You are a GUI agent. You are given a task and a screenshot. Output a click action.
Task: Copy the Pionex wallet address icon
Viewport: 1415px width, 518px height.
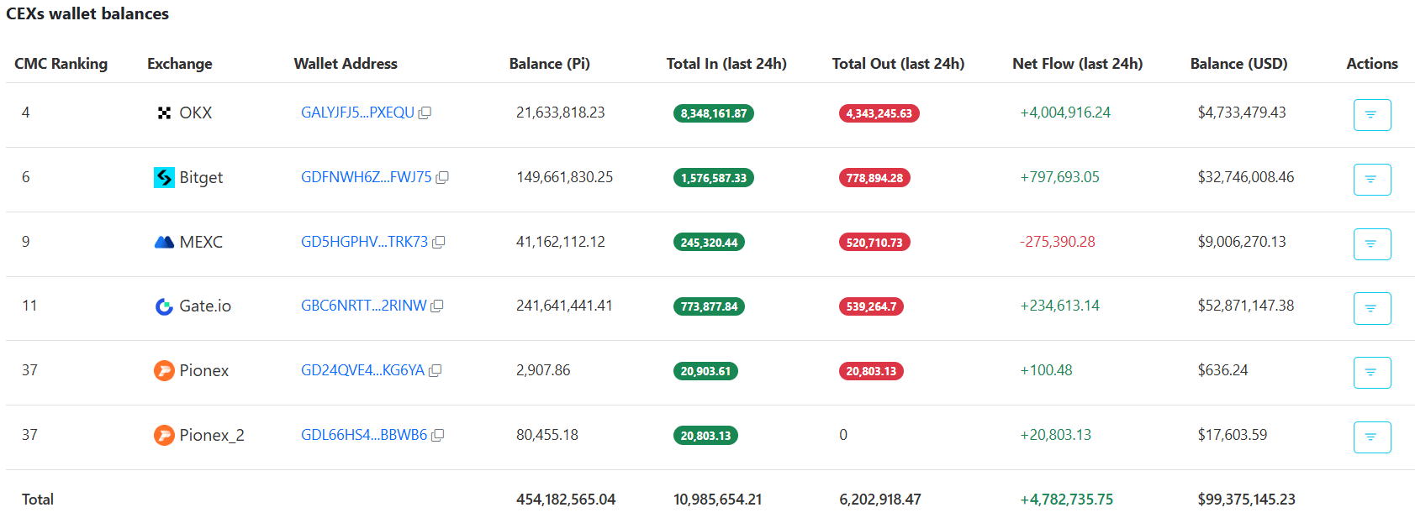click(x=435, y=371)
